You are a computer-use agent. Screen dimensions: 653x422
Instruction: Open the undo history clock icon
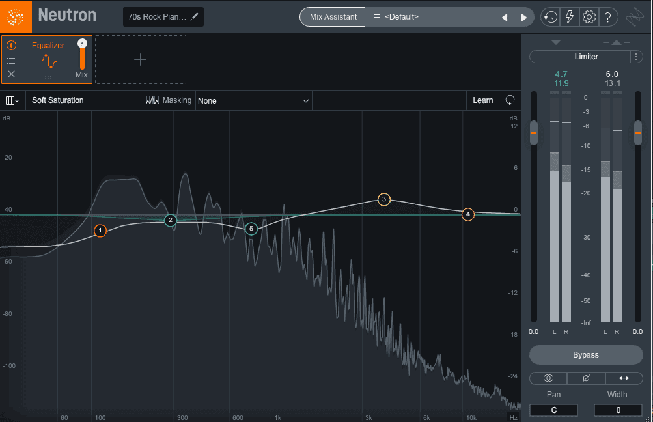551,17
